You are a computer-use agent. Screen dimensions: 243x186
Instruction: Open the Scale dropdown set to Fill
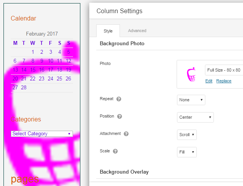187,152
